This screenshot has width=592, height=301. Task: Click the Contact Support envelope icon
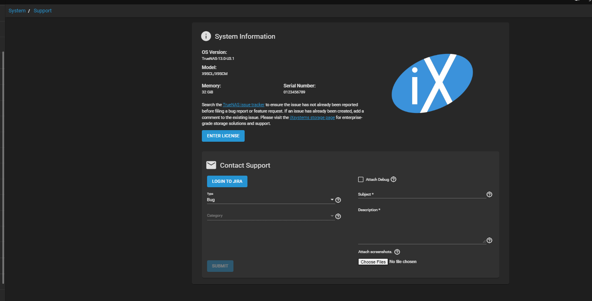pyautogui.click(x=211, y=165)
